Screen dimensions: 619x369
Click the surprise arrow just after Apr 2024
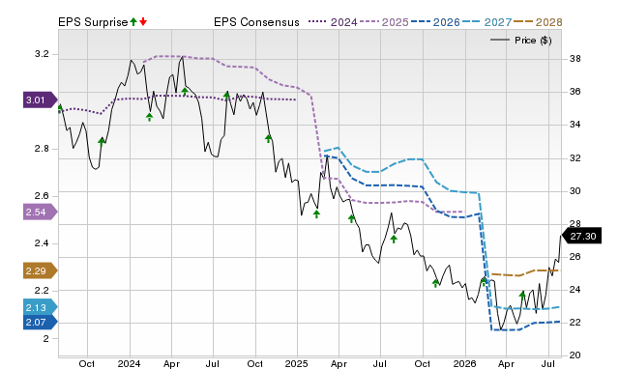pos(185,92)
